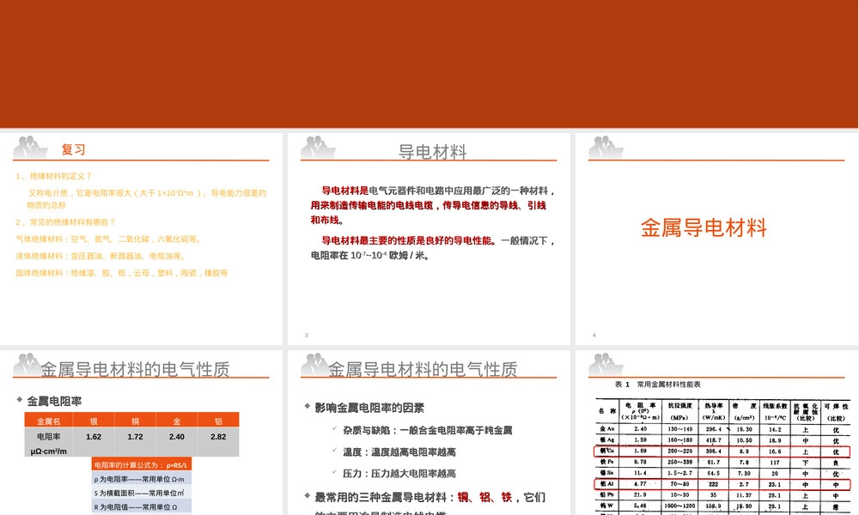Screen dimensions: 859x515
Task: Select the 液体绝缘材料 line of text
Action: (102, 256)
